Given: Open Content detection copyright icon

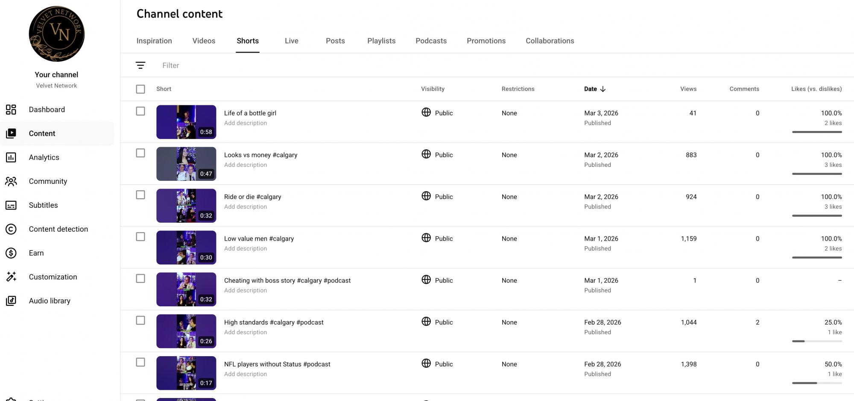Looking at the screenshot, I should tap(11, 229).
